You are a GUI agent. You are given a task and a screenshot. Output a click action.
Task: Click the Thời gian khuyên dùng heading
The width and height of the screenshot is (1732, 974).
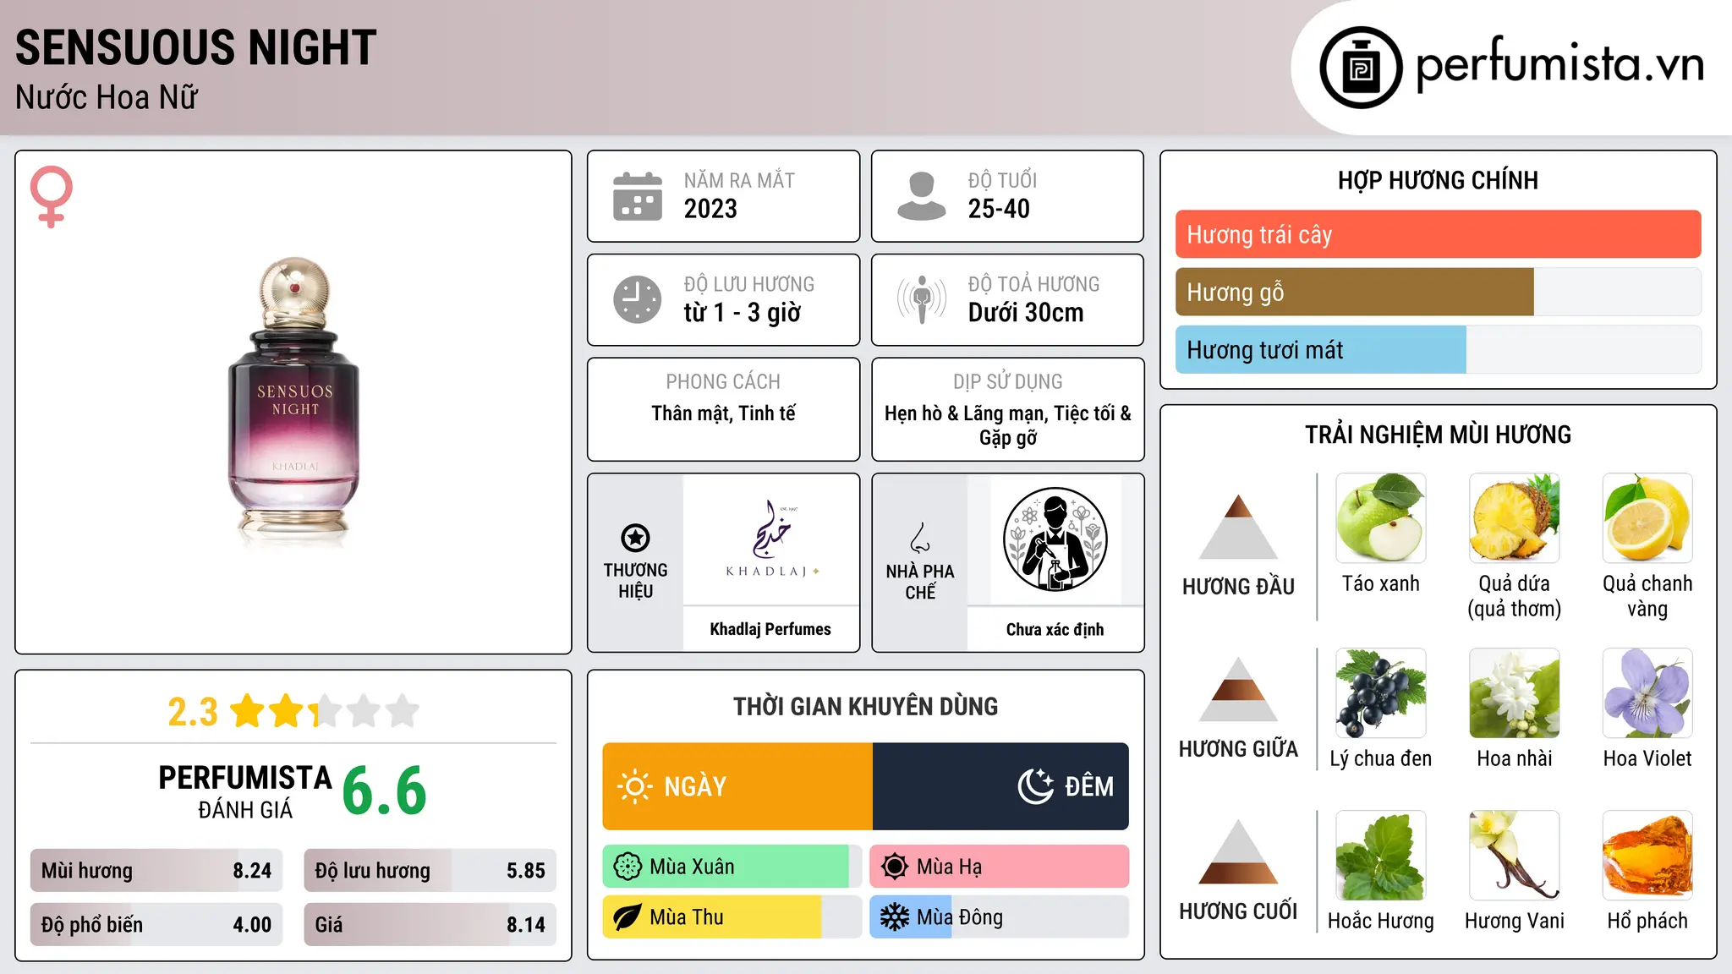point(865,706)
